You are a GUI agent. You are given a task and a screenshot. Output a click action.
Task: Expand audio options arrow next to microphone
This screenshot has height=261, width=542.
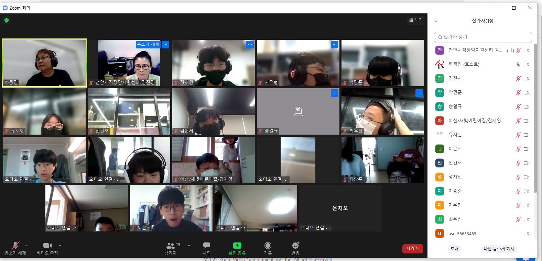pyautogui.click(x=26, y=246)
